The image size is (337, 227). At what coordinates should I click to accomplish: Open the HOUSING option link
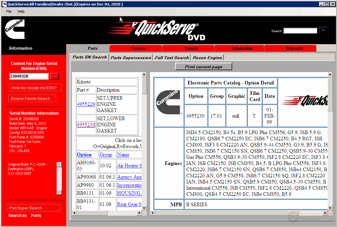(129, 193)
